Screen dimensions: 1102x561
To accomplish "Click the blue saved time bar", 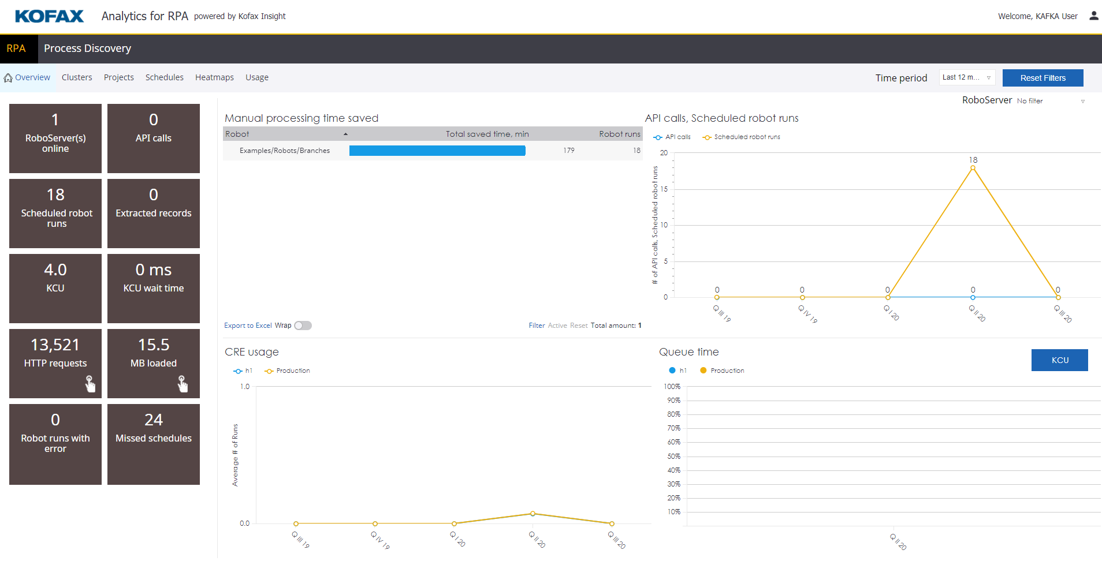I will click(x=437, y=151).
